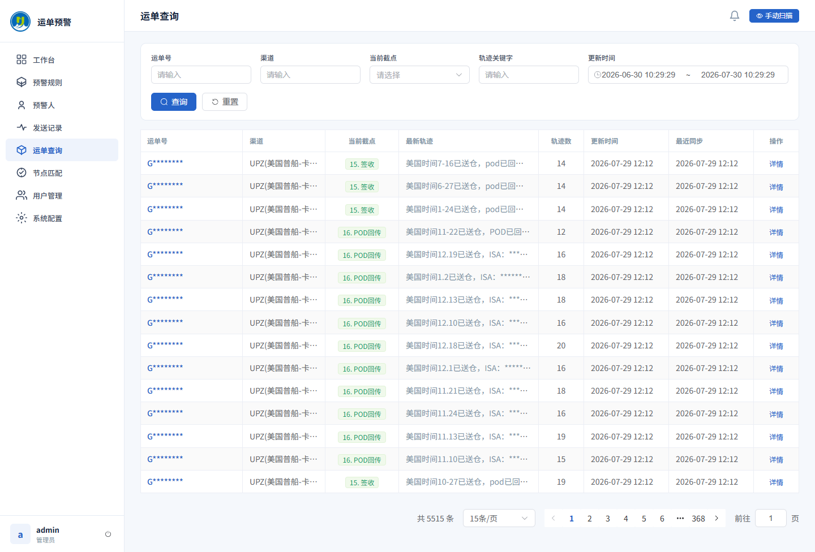
Task: Open 预警规则 in the sidebar
Action: tap(62, 83)
